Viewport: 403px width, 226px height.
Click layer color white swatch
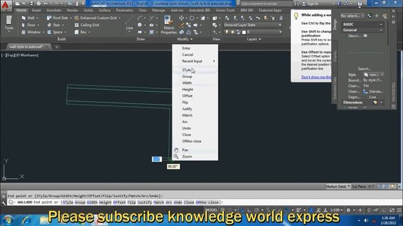pyautogui.click(x=244, y=32)
